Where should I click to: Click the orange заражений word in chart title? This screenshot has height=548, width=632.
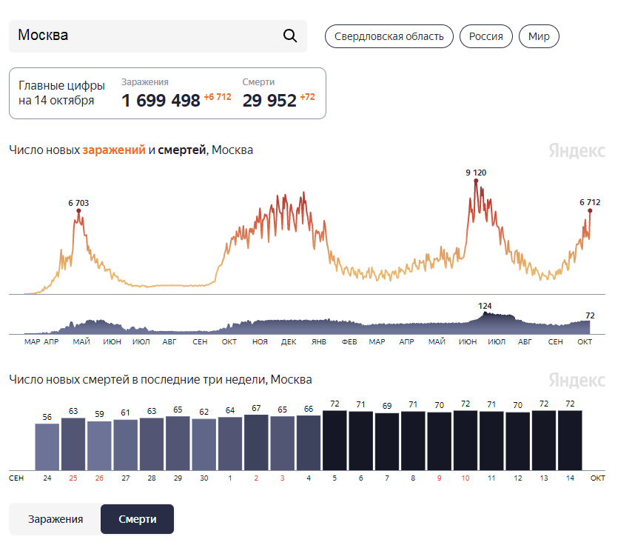coord(114,150)
